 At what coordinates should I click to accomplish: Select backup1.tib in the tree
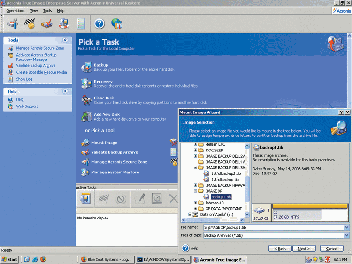(221, 197)
